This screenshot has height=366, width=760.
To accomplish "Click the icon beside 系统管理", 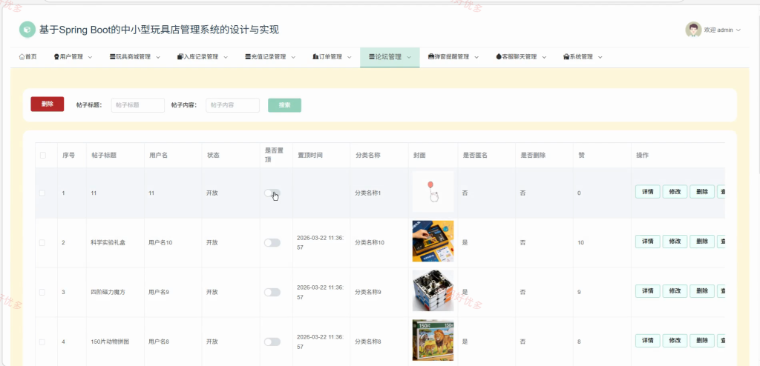I will pyautogui.click(x=566, y=56).
